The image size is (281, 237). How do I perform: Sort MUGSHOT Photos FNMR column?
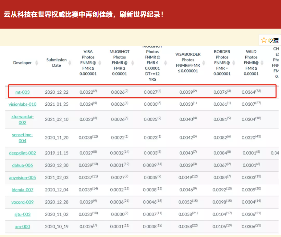(132, 63)
